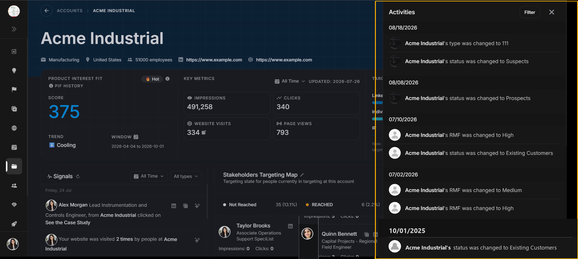Image resolution: width=578 pixels, height=259 pixels.
Task: Open the rocket icon in sidebar
Action: [x=14, y=224]
